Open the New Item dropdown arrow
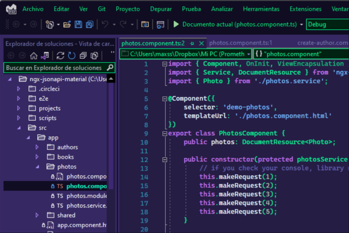 (58, 24)
